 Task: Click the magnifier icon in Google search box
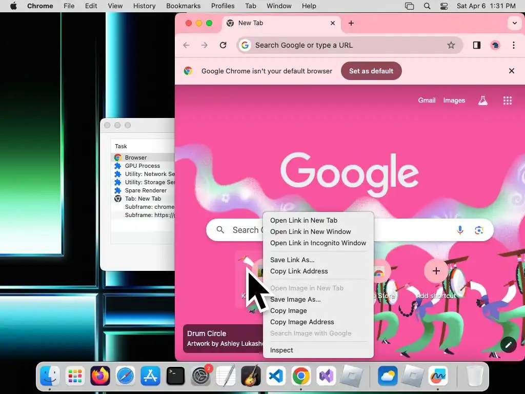220,230
